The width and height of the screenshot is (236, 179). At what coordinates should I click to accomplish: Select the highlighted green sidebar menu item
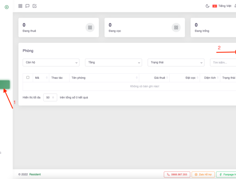click(x=5, y=85)
